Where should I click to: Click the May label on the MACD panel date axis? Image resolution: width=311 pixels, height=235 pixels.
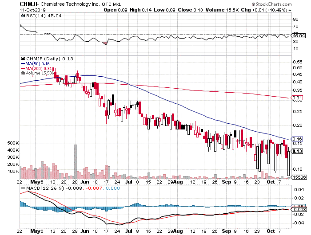click(36, 231)
